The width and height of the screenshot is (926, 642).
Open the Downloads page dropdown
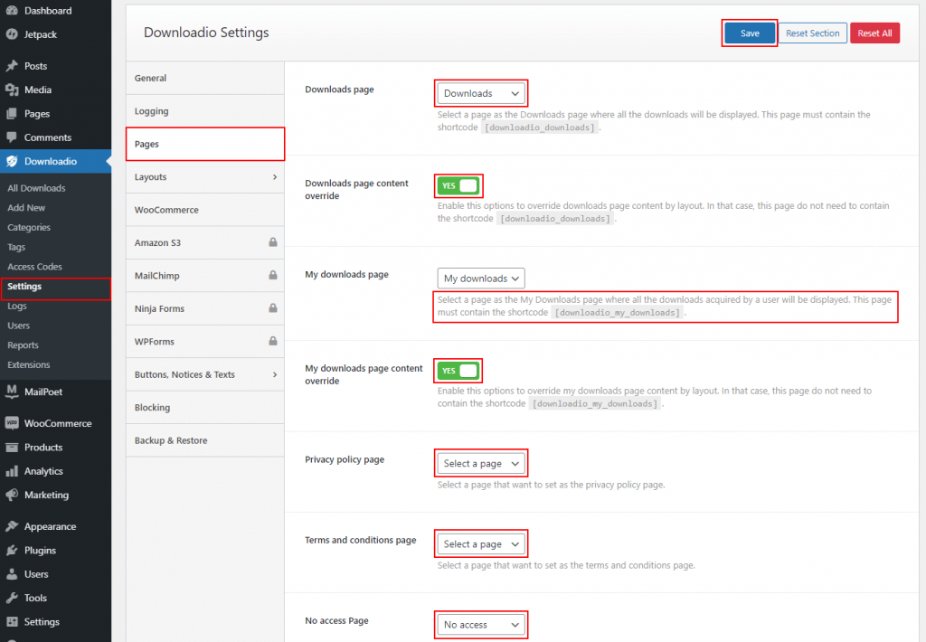[481, 93]
